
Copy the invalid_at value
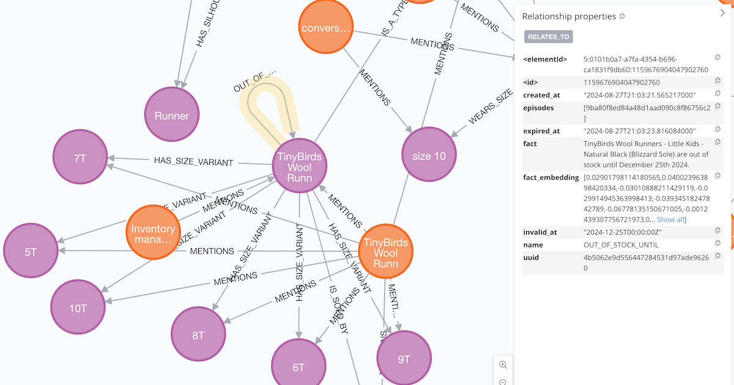[x=718, y=231]
